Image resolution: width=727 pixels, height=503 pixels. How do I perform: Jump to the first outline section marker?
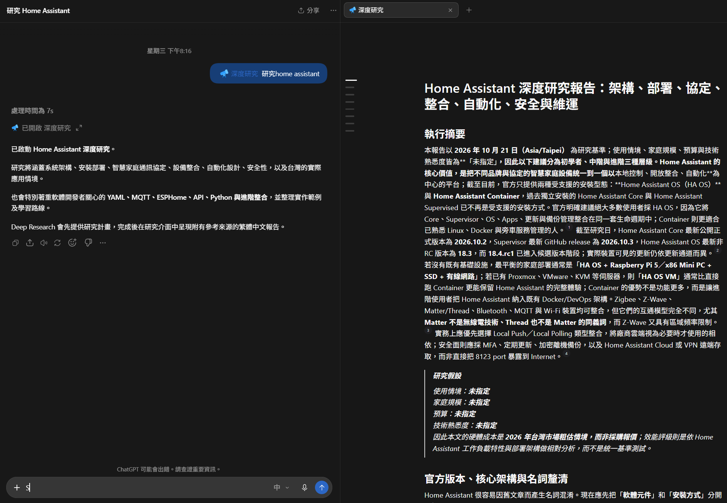pos(351,80)
